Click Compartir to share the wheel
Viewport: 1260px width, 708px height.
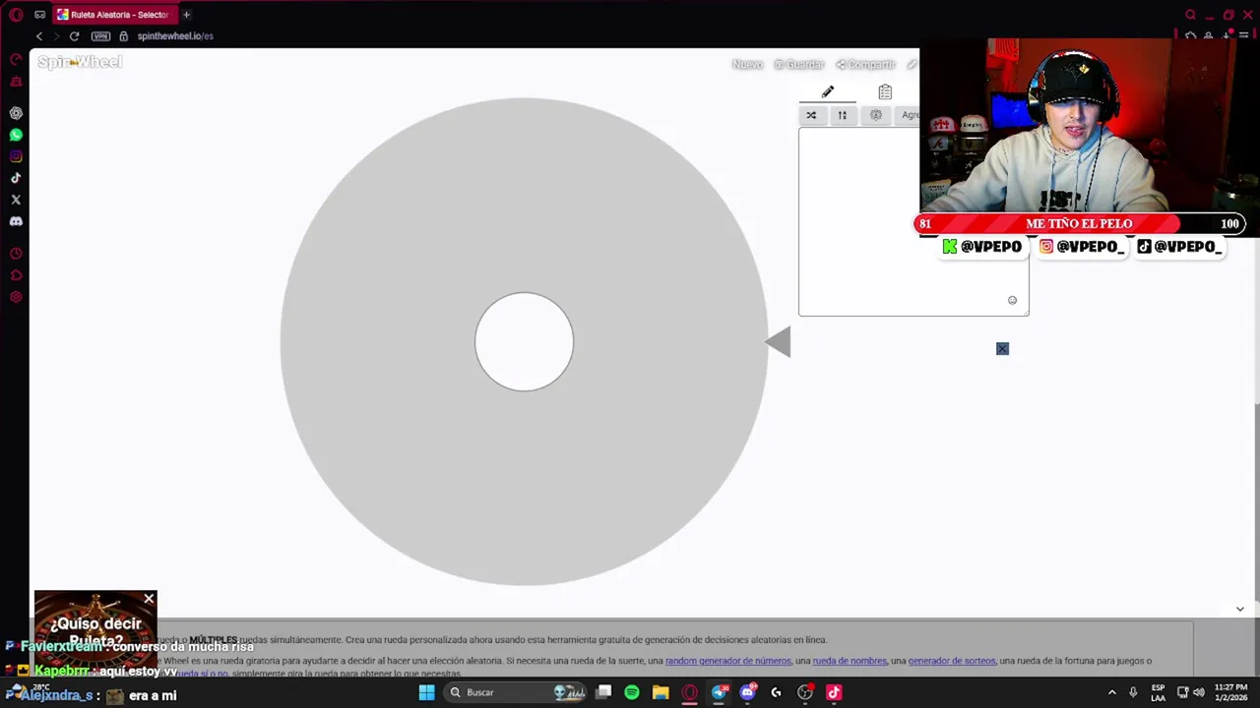[865, 65]
